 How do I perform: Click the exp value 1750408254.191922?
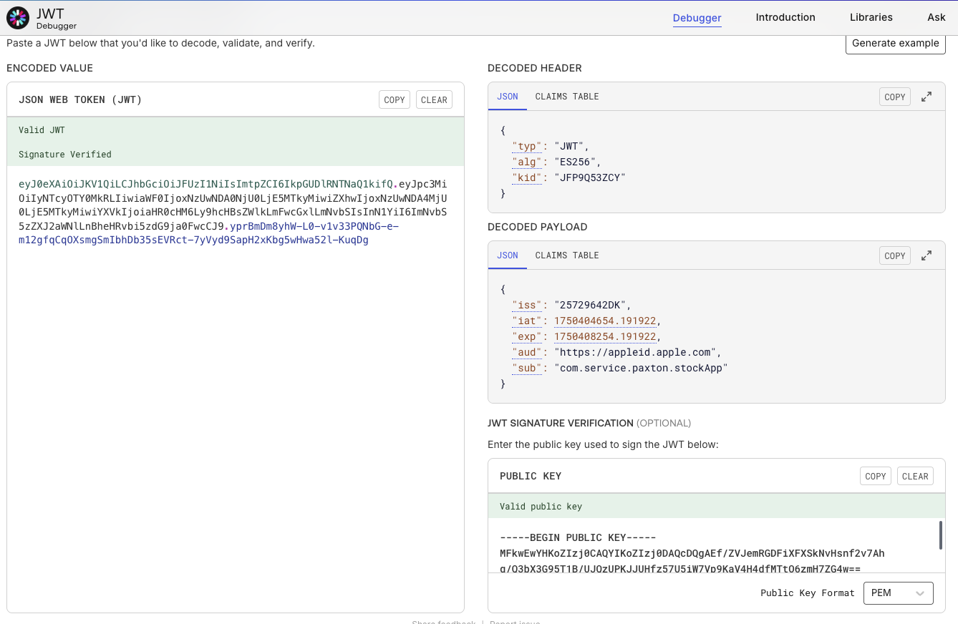605,336
